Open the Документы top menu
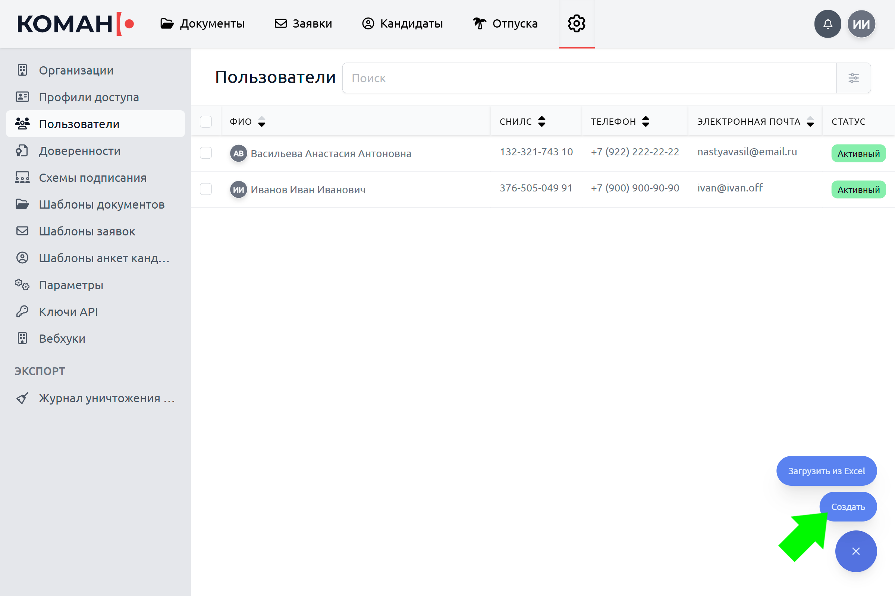The width and height of the screenshot is (895, 596). coord(202,23)
